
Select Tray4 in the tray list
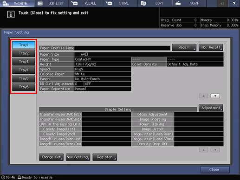tap(24, 70)
